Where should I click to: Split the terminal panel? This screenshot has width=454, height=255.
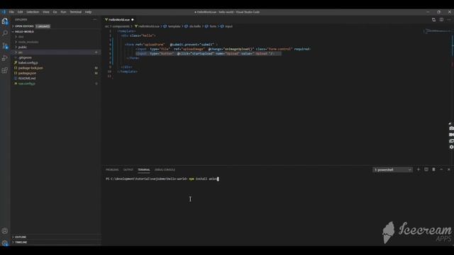(x=426, y=169)
